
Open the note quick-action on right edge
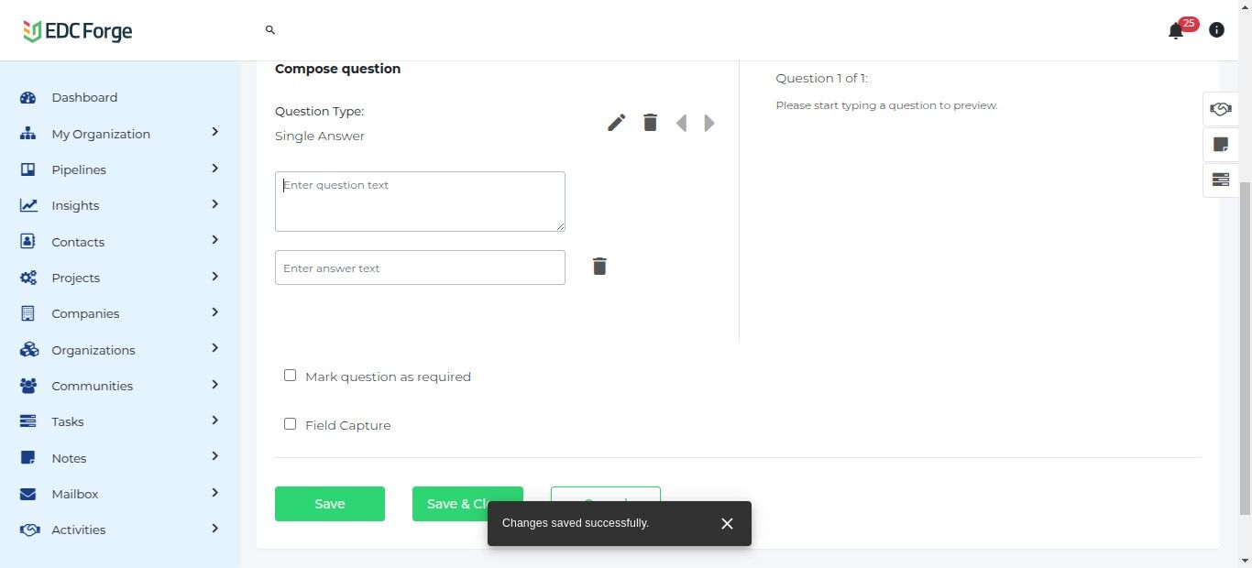(x=1220, y=145)
